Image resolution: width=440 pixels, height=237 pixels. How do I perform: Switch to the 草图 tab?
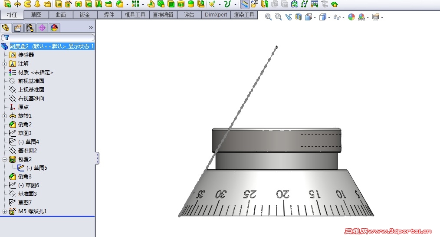pyautogui.click(x=36, y=15)
